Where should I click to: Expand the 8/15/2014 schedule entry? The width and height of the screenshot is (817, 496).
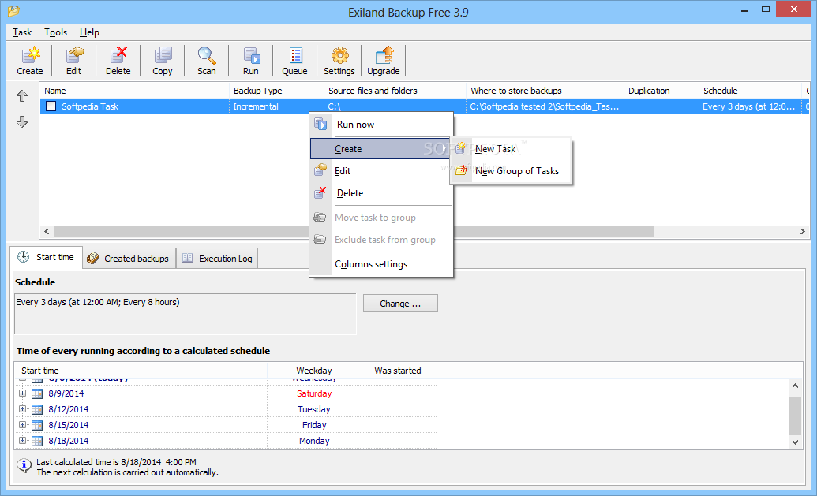coord(22,425)
